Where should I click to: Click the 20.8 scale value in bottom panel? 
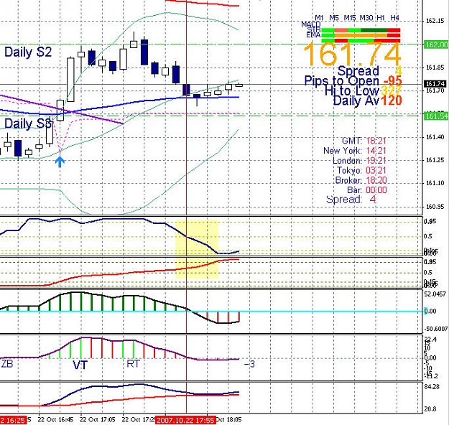[x=430, y=409]
